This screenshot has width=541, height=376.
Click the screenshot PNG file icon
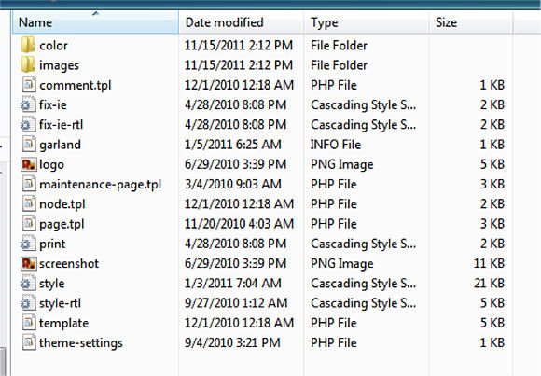click(28, 263)
